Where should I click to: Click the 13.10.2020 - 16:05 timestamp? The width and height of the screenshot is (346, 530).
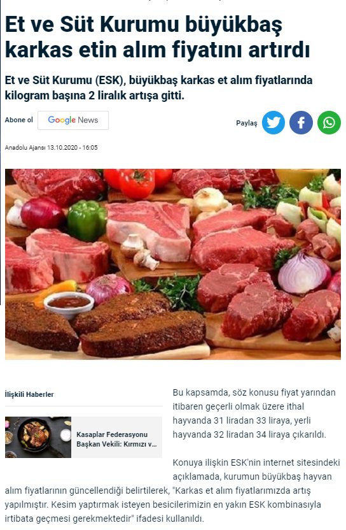point(73,147)
